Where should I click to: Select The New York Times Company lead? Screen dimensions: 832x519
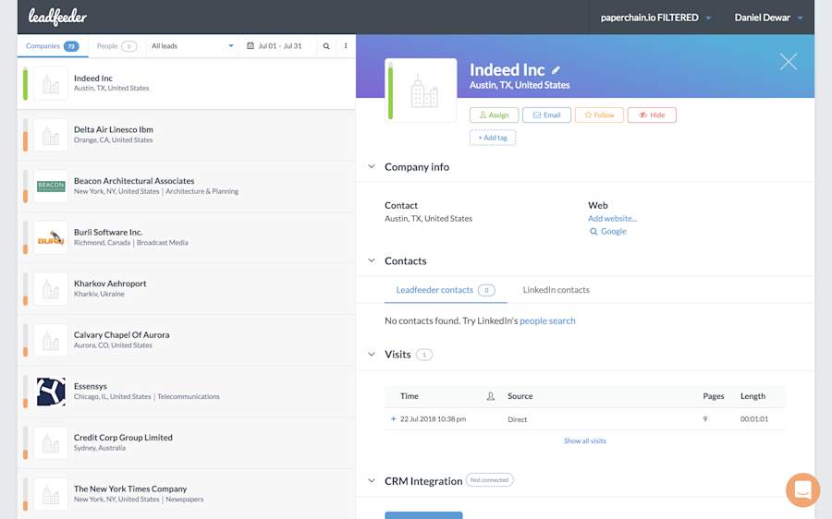tap(186, 494)
